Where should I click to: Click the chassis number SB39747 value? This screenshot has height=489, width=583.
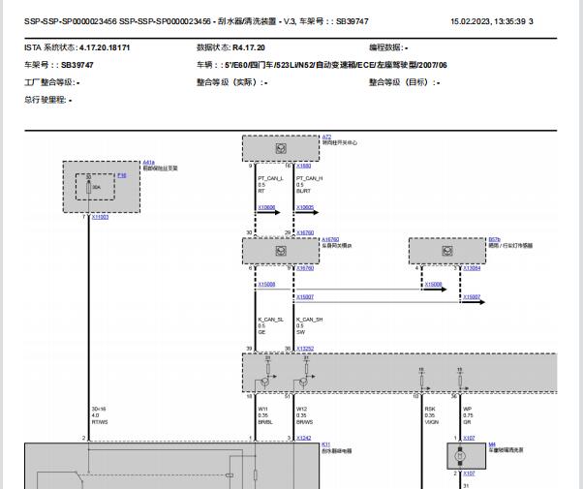[x=77, y=65]
